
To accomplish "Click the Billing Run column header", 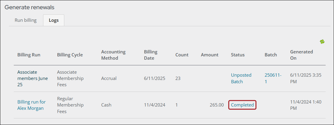I will tap(29, 55).
